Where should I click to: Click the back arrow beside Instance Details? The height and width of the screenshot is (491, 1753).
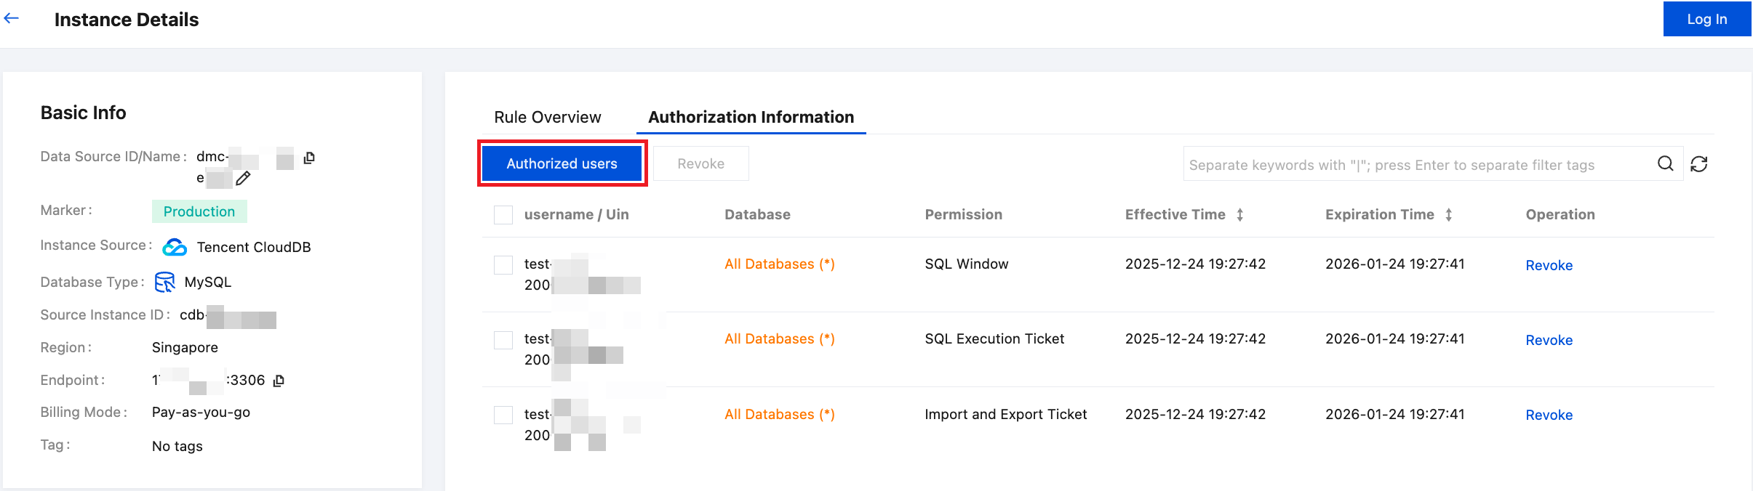click(x=12, y=19)
